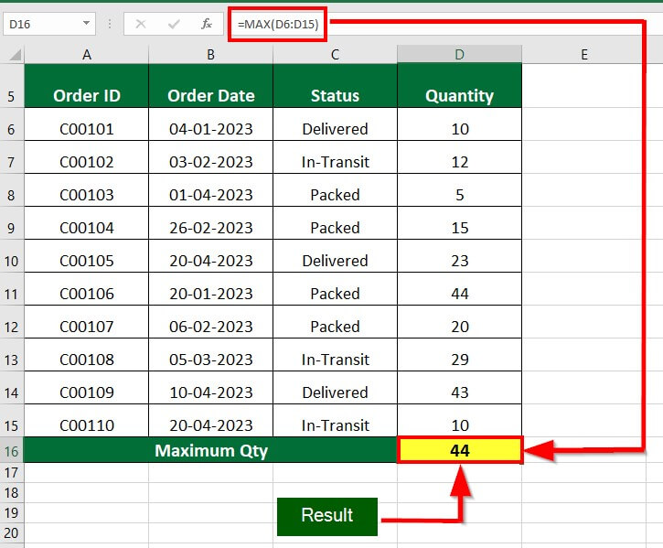Click the date 03-02-2023
Viewport: 663px width, 548px height.
210,157
